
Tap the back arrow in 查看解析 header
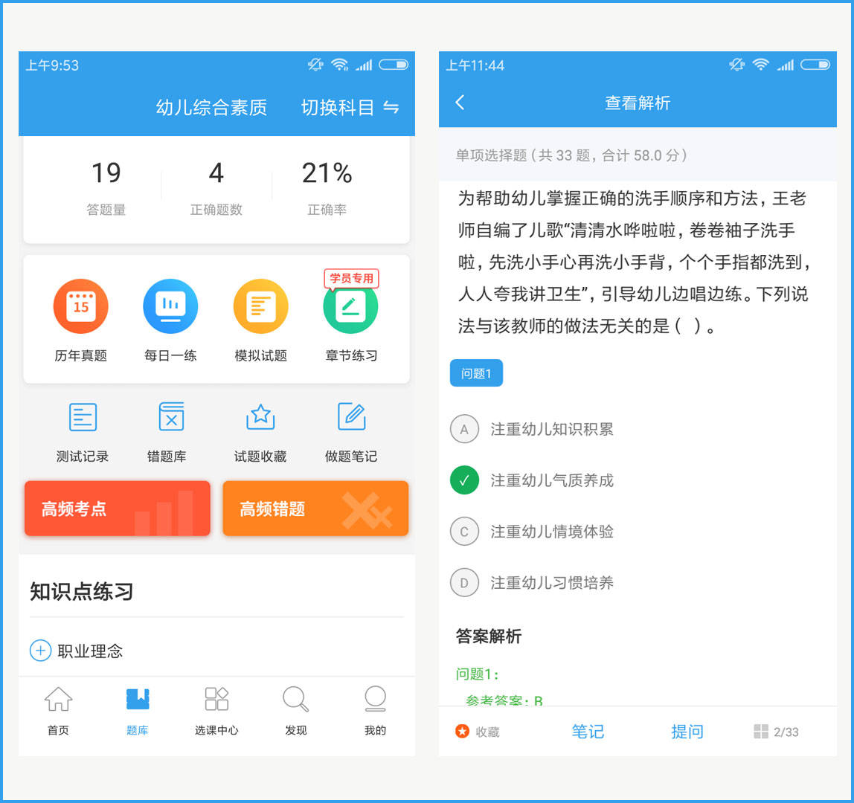coord(460,103)
